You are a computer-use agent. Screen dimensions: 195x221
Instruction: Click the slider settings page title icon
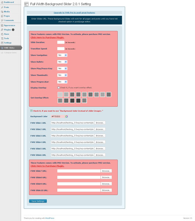coord(26,4)
